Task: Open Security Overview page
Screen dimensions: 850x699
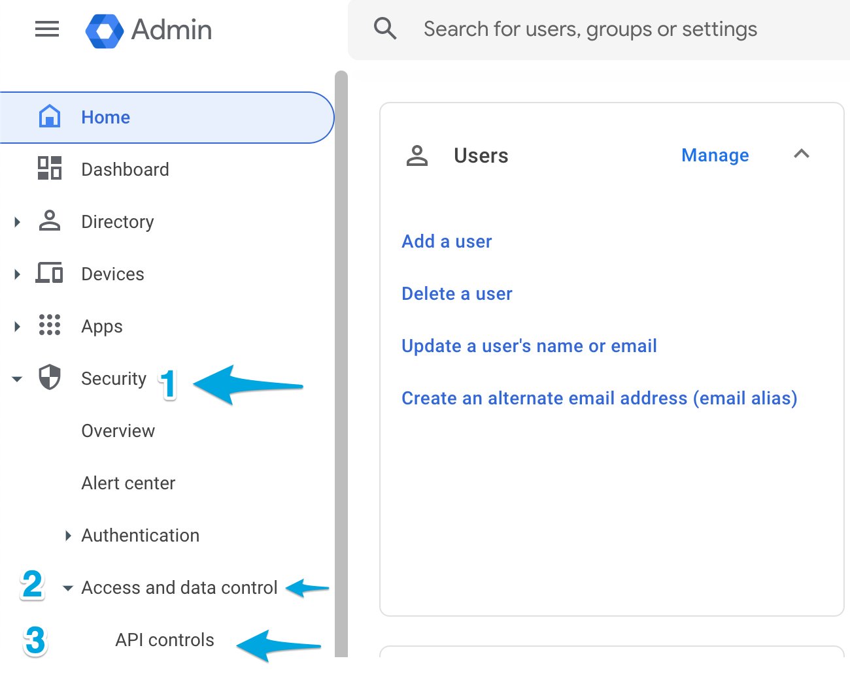Action: tap(118, 431)
